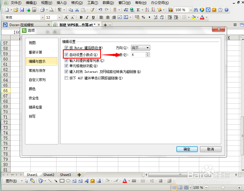Select the oval shape in drawing toolbar

click(x=68, y=181)
